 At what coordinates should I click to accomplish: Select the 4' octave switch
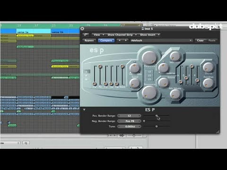[x=87, y=72]
